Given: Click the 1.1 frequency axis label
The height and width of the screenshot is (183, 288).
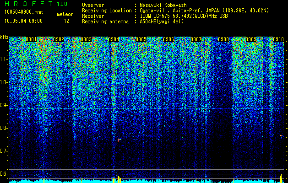Looking at the screenshot, I should (4, 59).
